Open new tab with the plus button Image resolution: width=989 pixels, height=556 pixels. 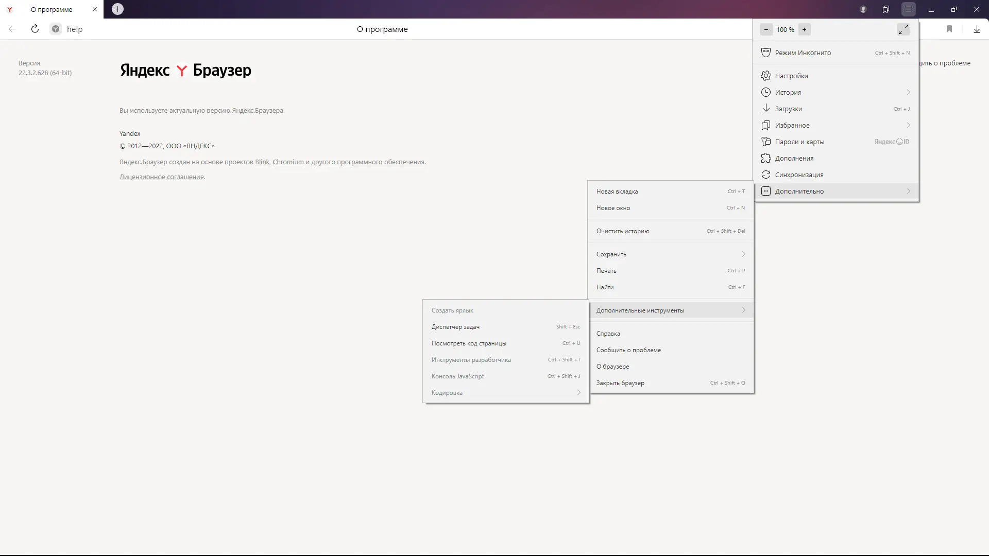pos(117,9)
